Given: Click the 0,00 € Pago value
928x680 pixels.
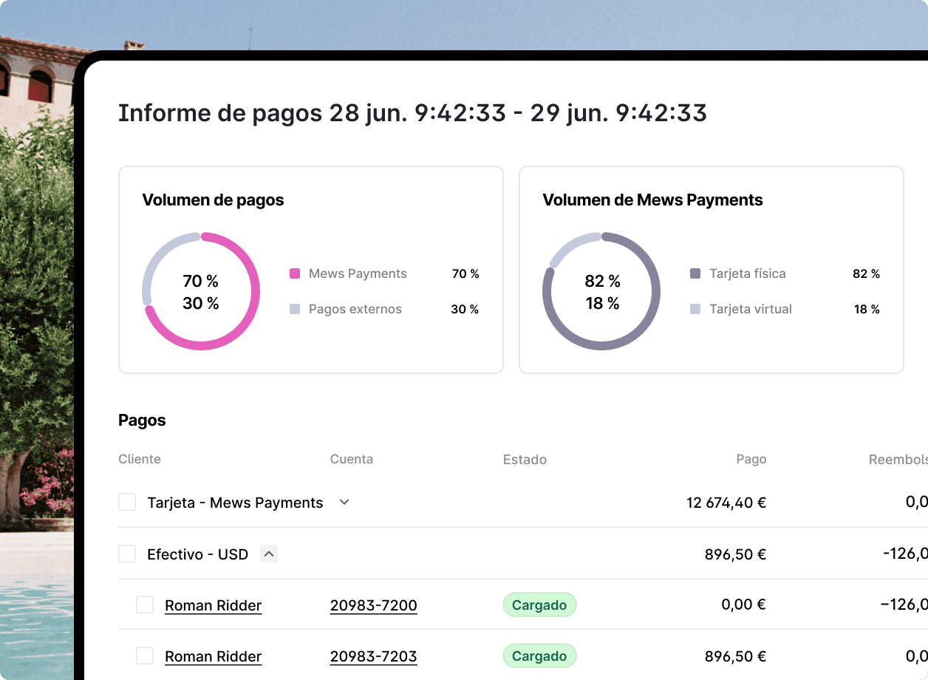Looking at the screenshot, I should (x=743, y=605).
